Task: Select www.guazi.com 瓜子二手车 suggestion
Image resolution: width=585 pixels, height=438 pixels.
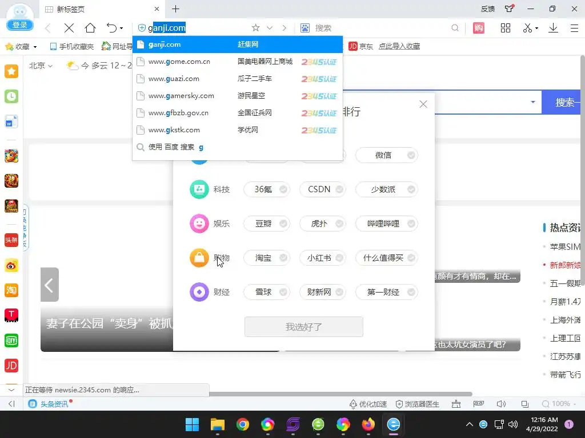Action: [238, 79]
